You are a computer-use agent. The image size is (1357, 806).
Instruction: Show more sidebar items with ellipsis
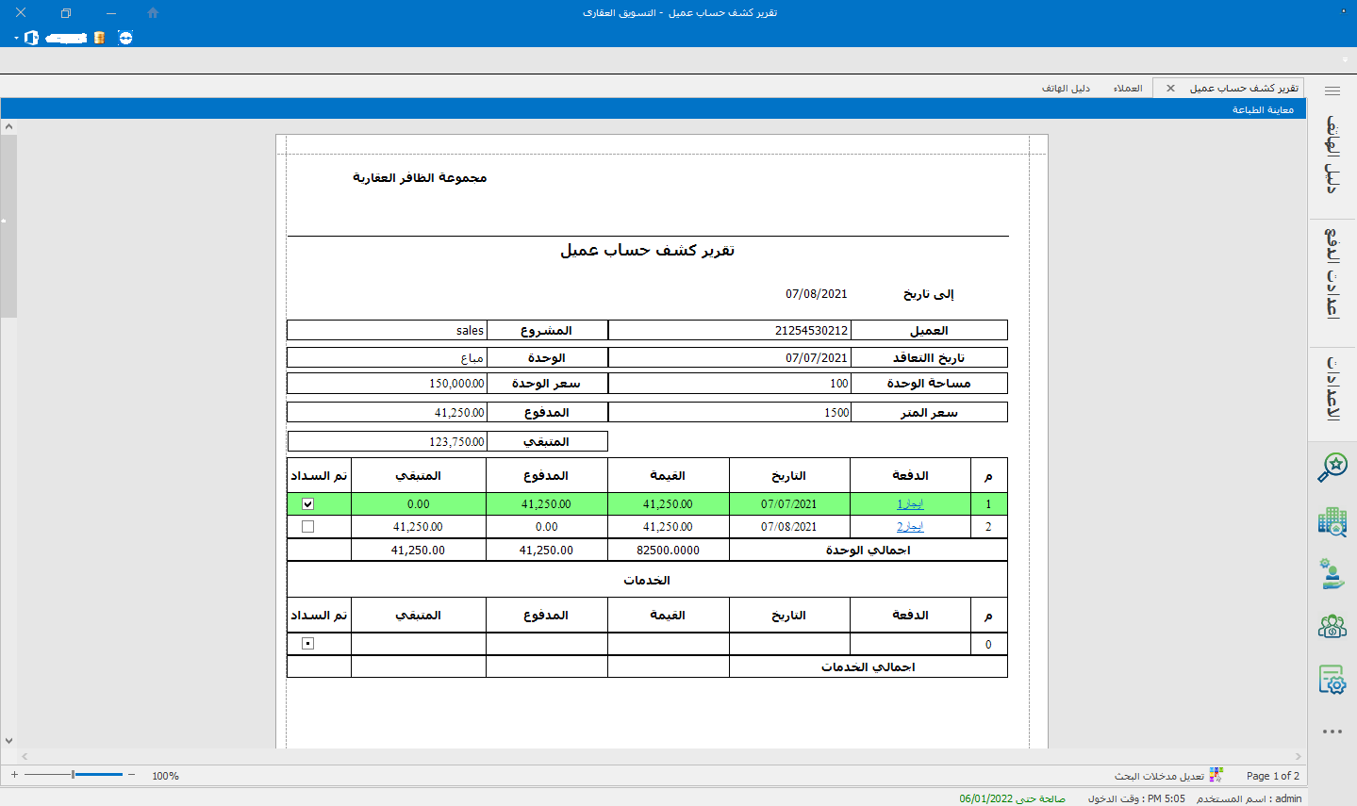pyautogui.click(x=1332, y=732)
